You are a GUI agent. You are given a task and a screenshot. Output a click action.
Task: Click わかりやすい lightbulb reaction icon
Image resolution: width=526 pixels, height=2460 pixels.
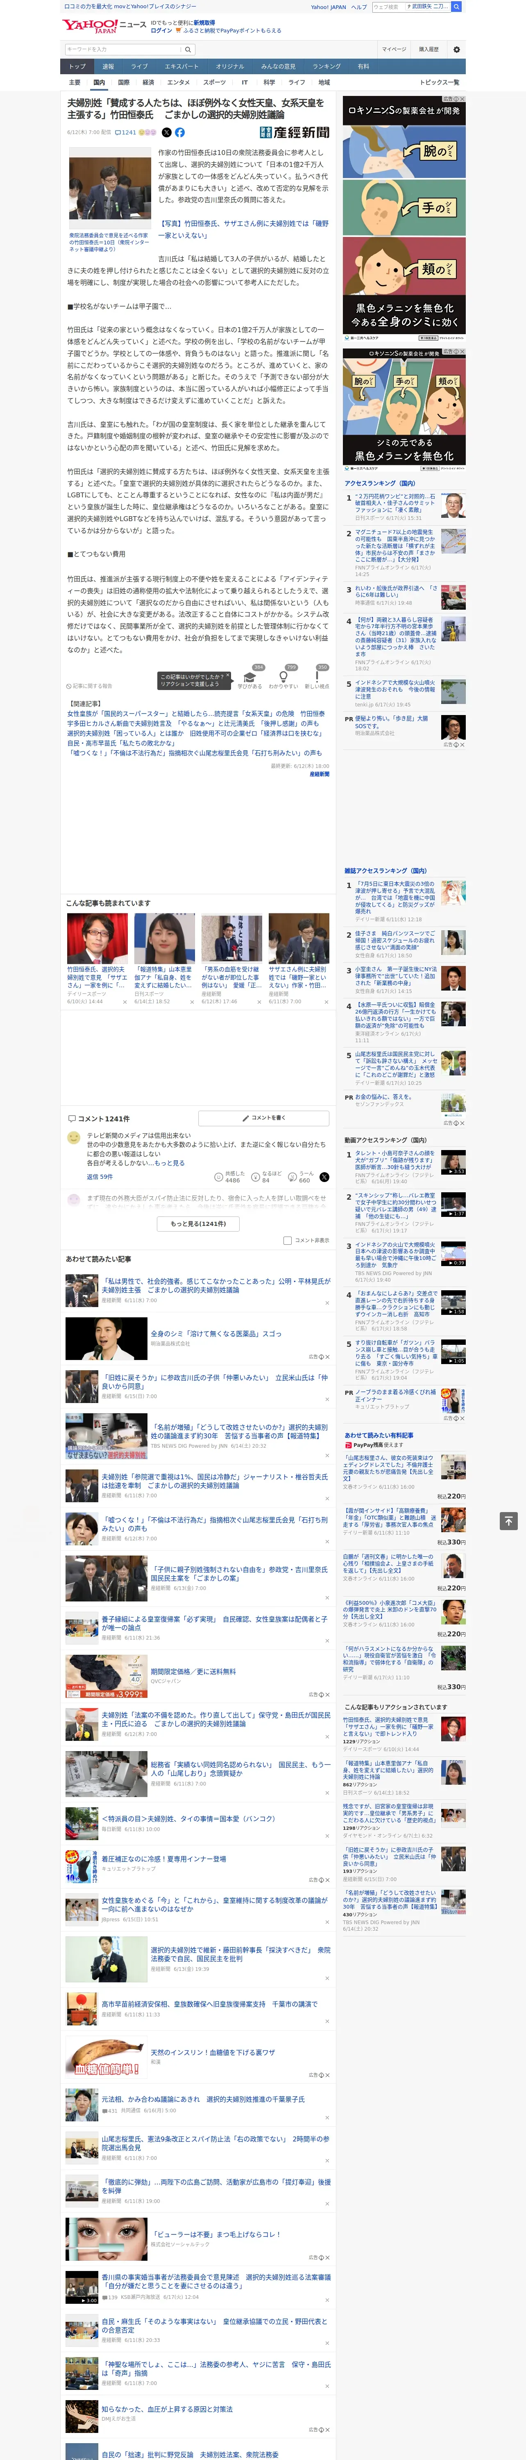tap(283, 676)
